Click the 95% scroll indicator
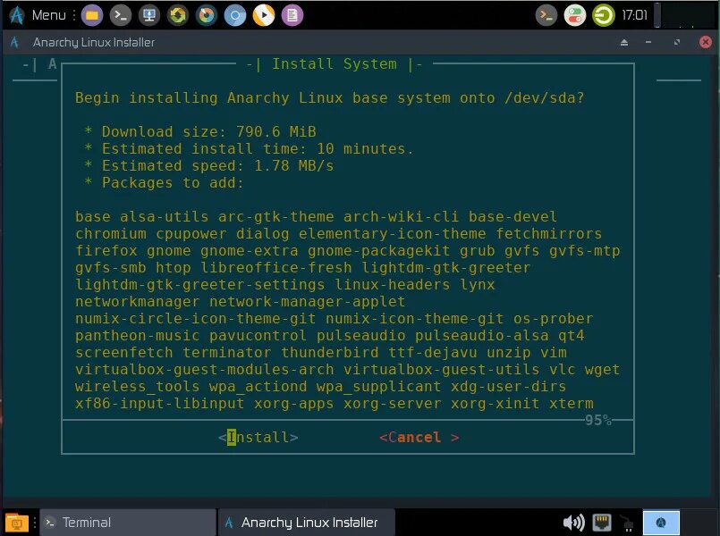Image resolution: width=720 pixels, height=536 pixels. coord(597,420)
